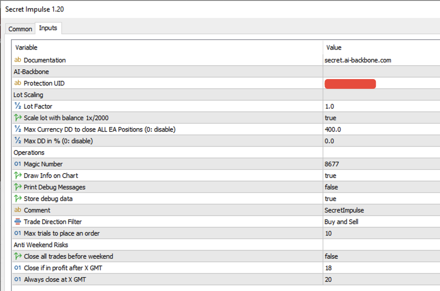Click the integer icon beside Always close at X GMT

point(17,279)
